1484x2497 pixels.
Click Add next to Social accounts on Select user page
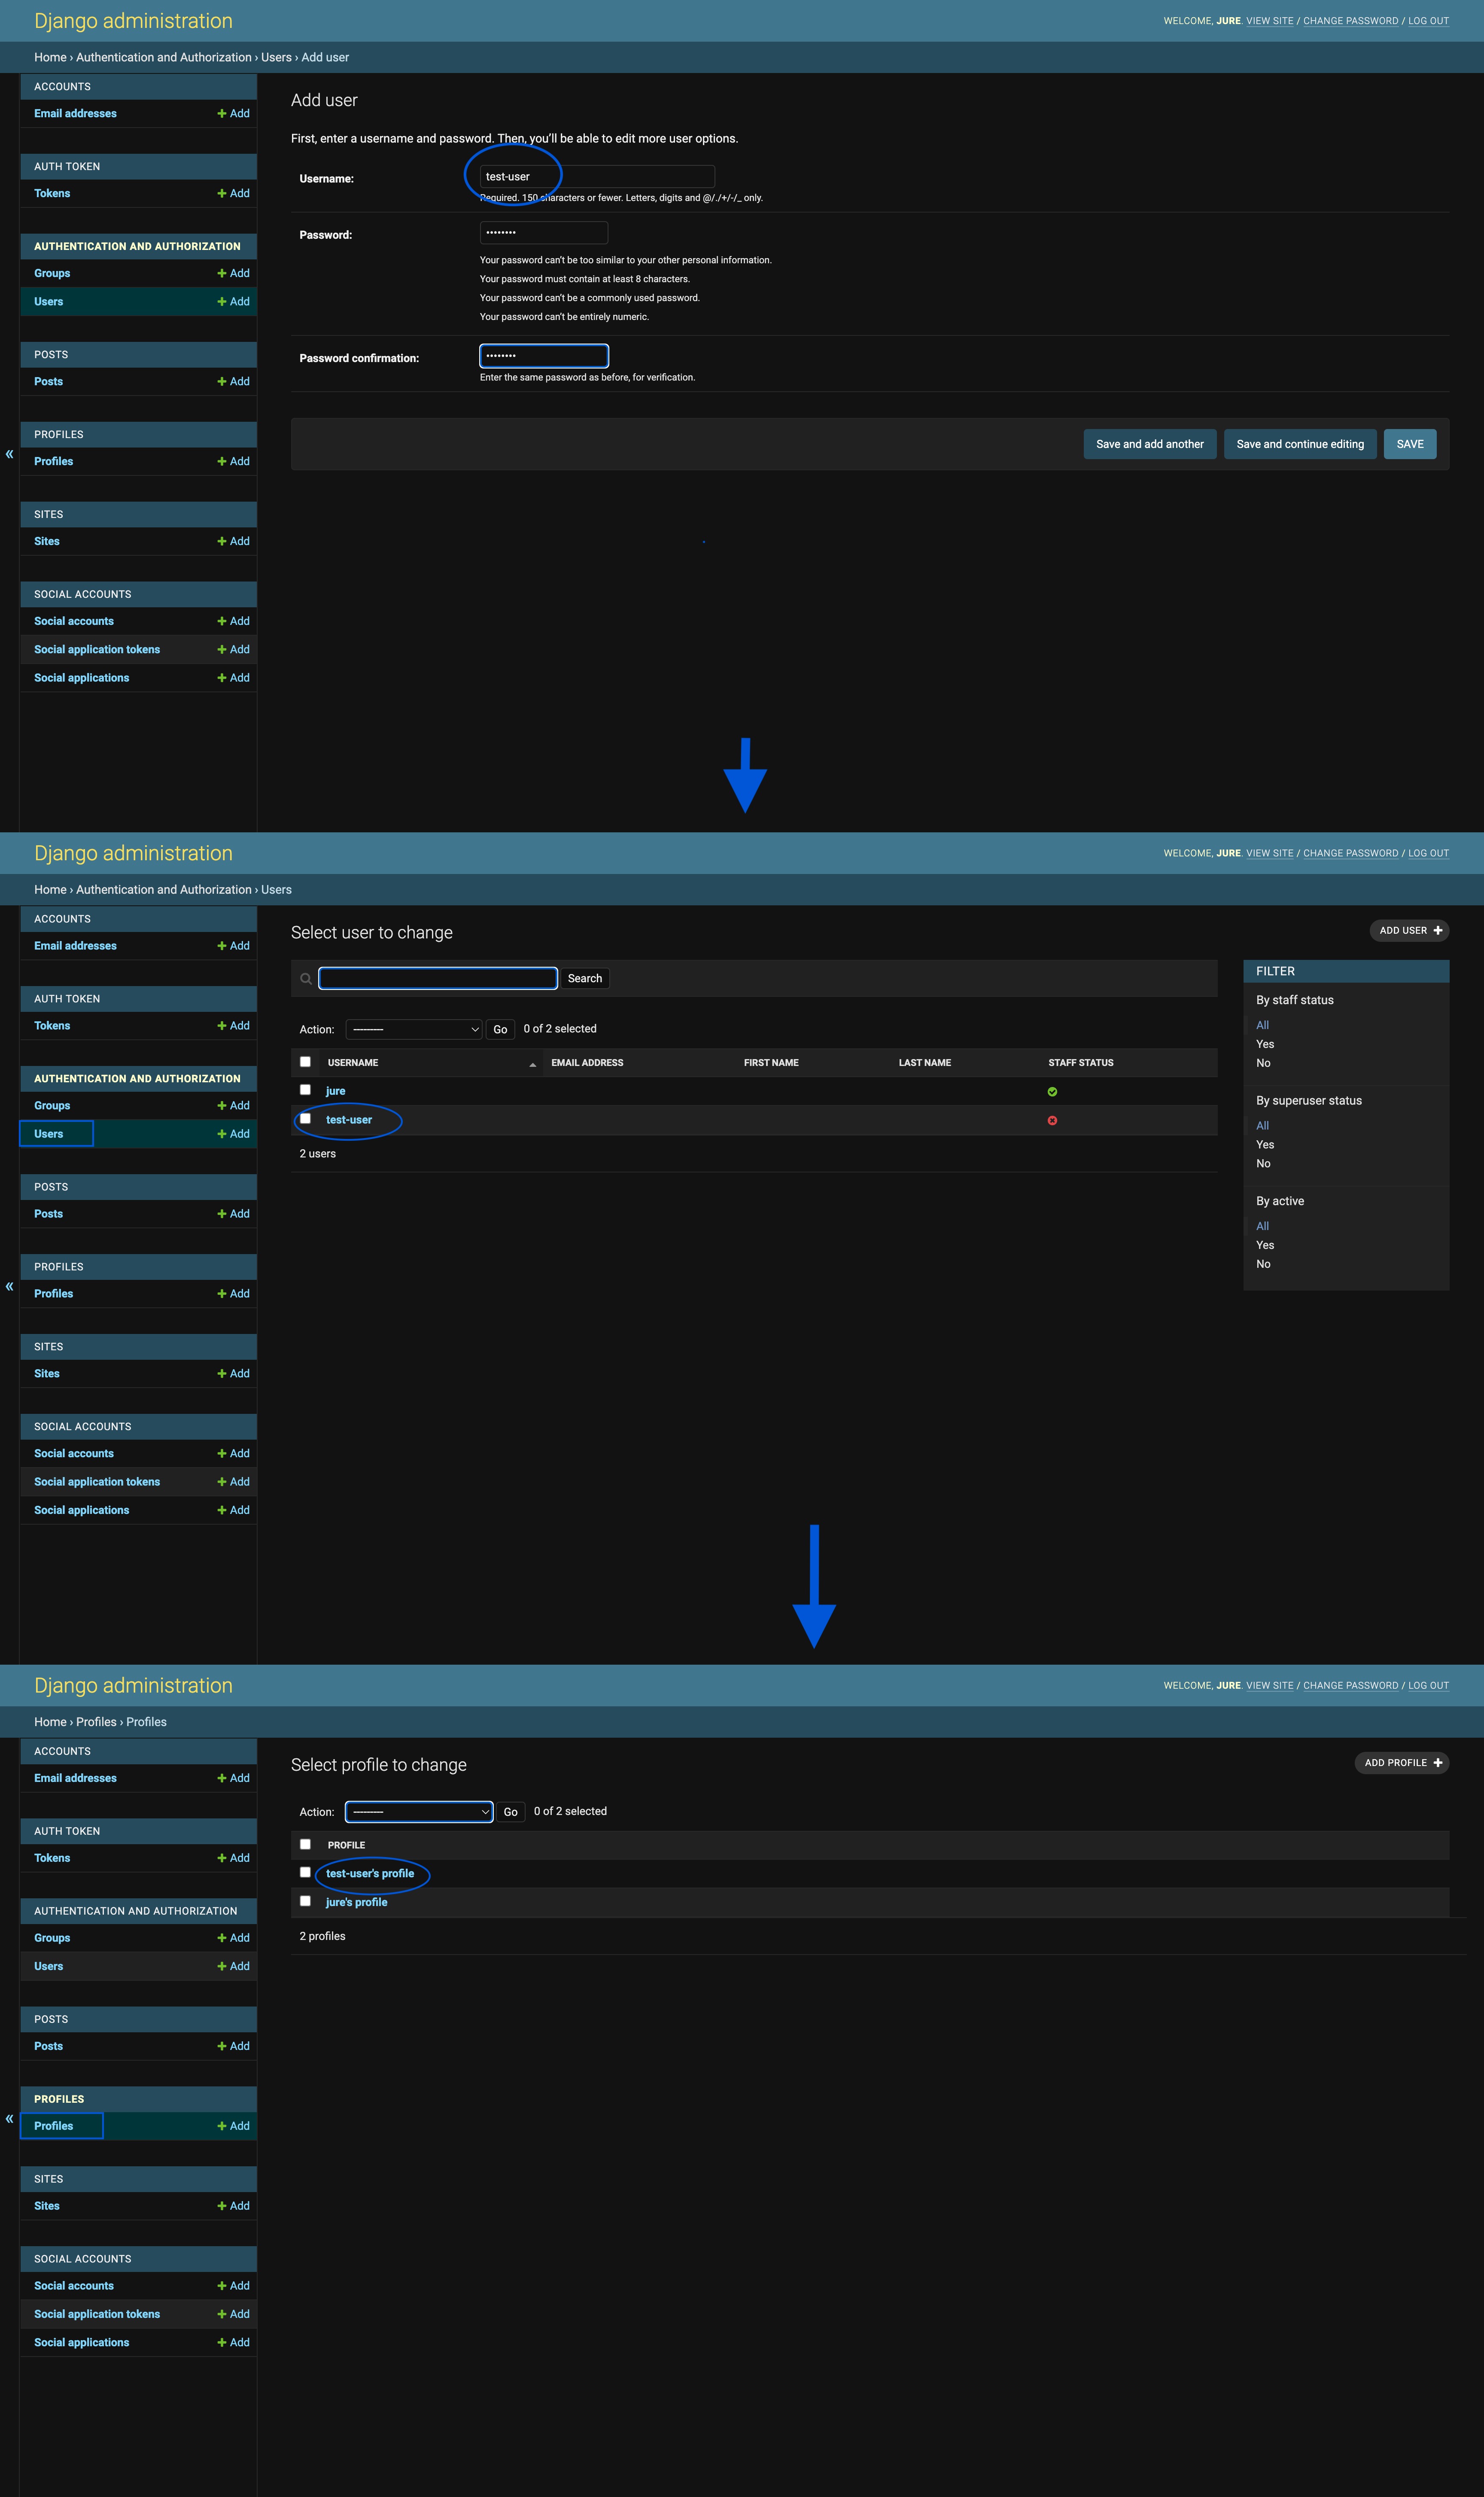[x=234, y=1454]
